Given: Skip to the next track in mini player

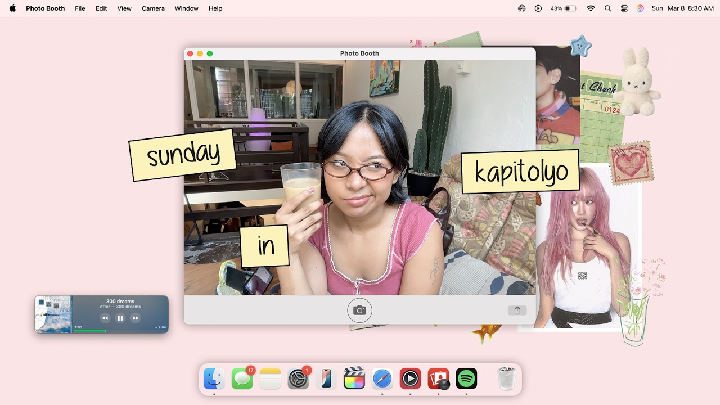Looking at the screenshot, I should click(x=135, y=318).
